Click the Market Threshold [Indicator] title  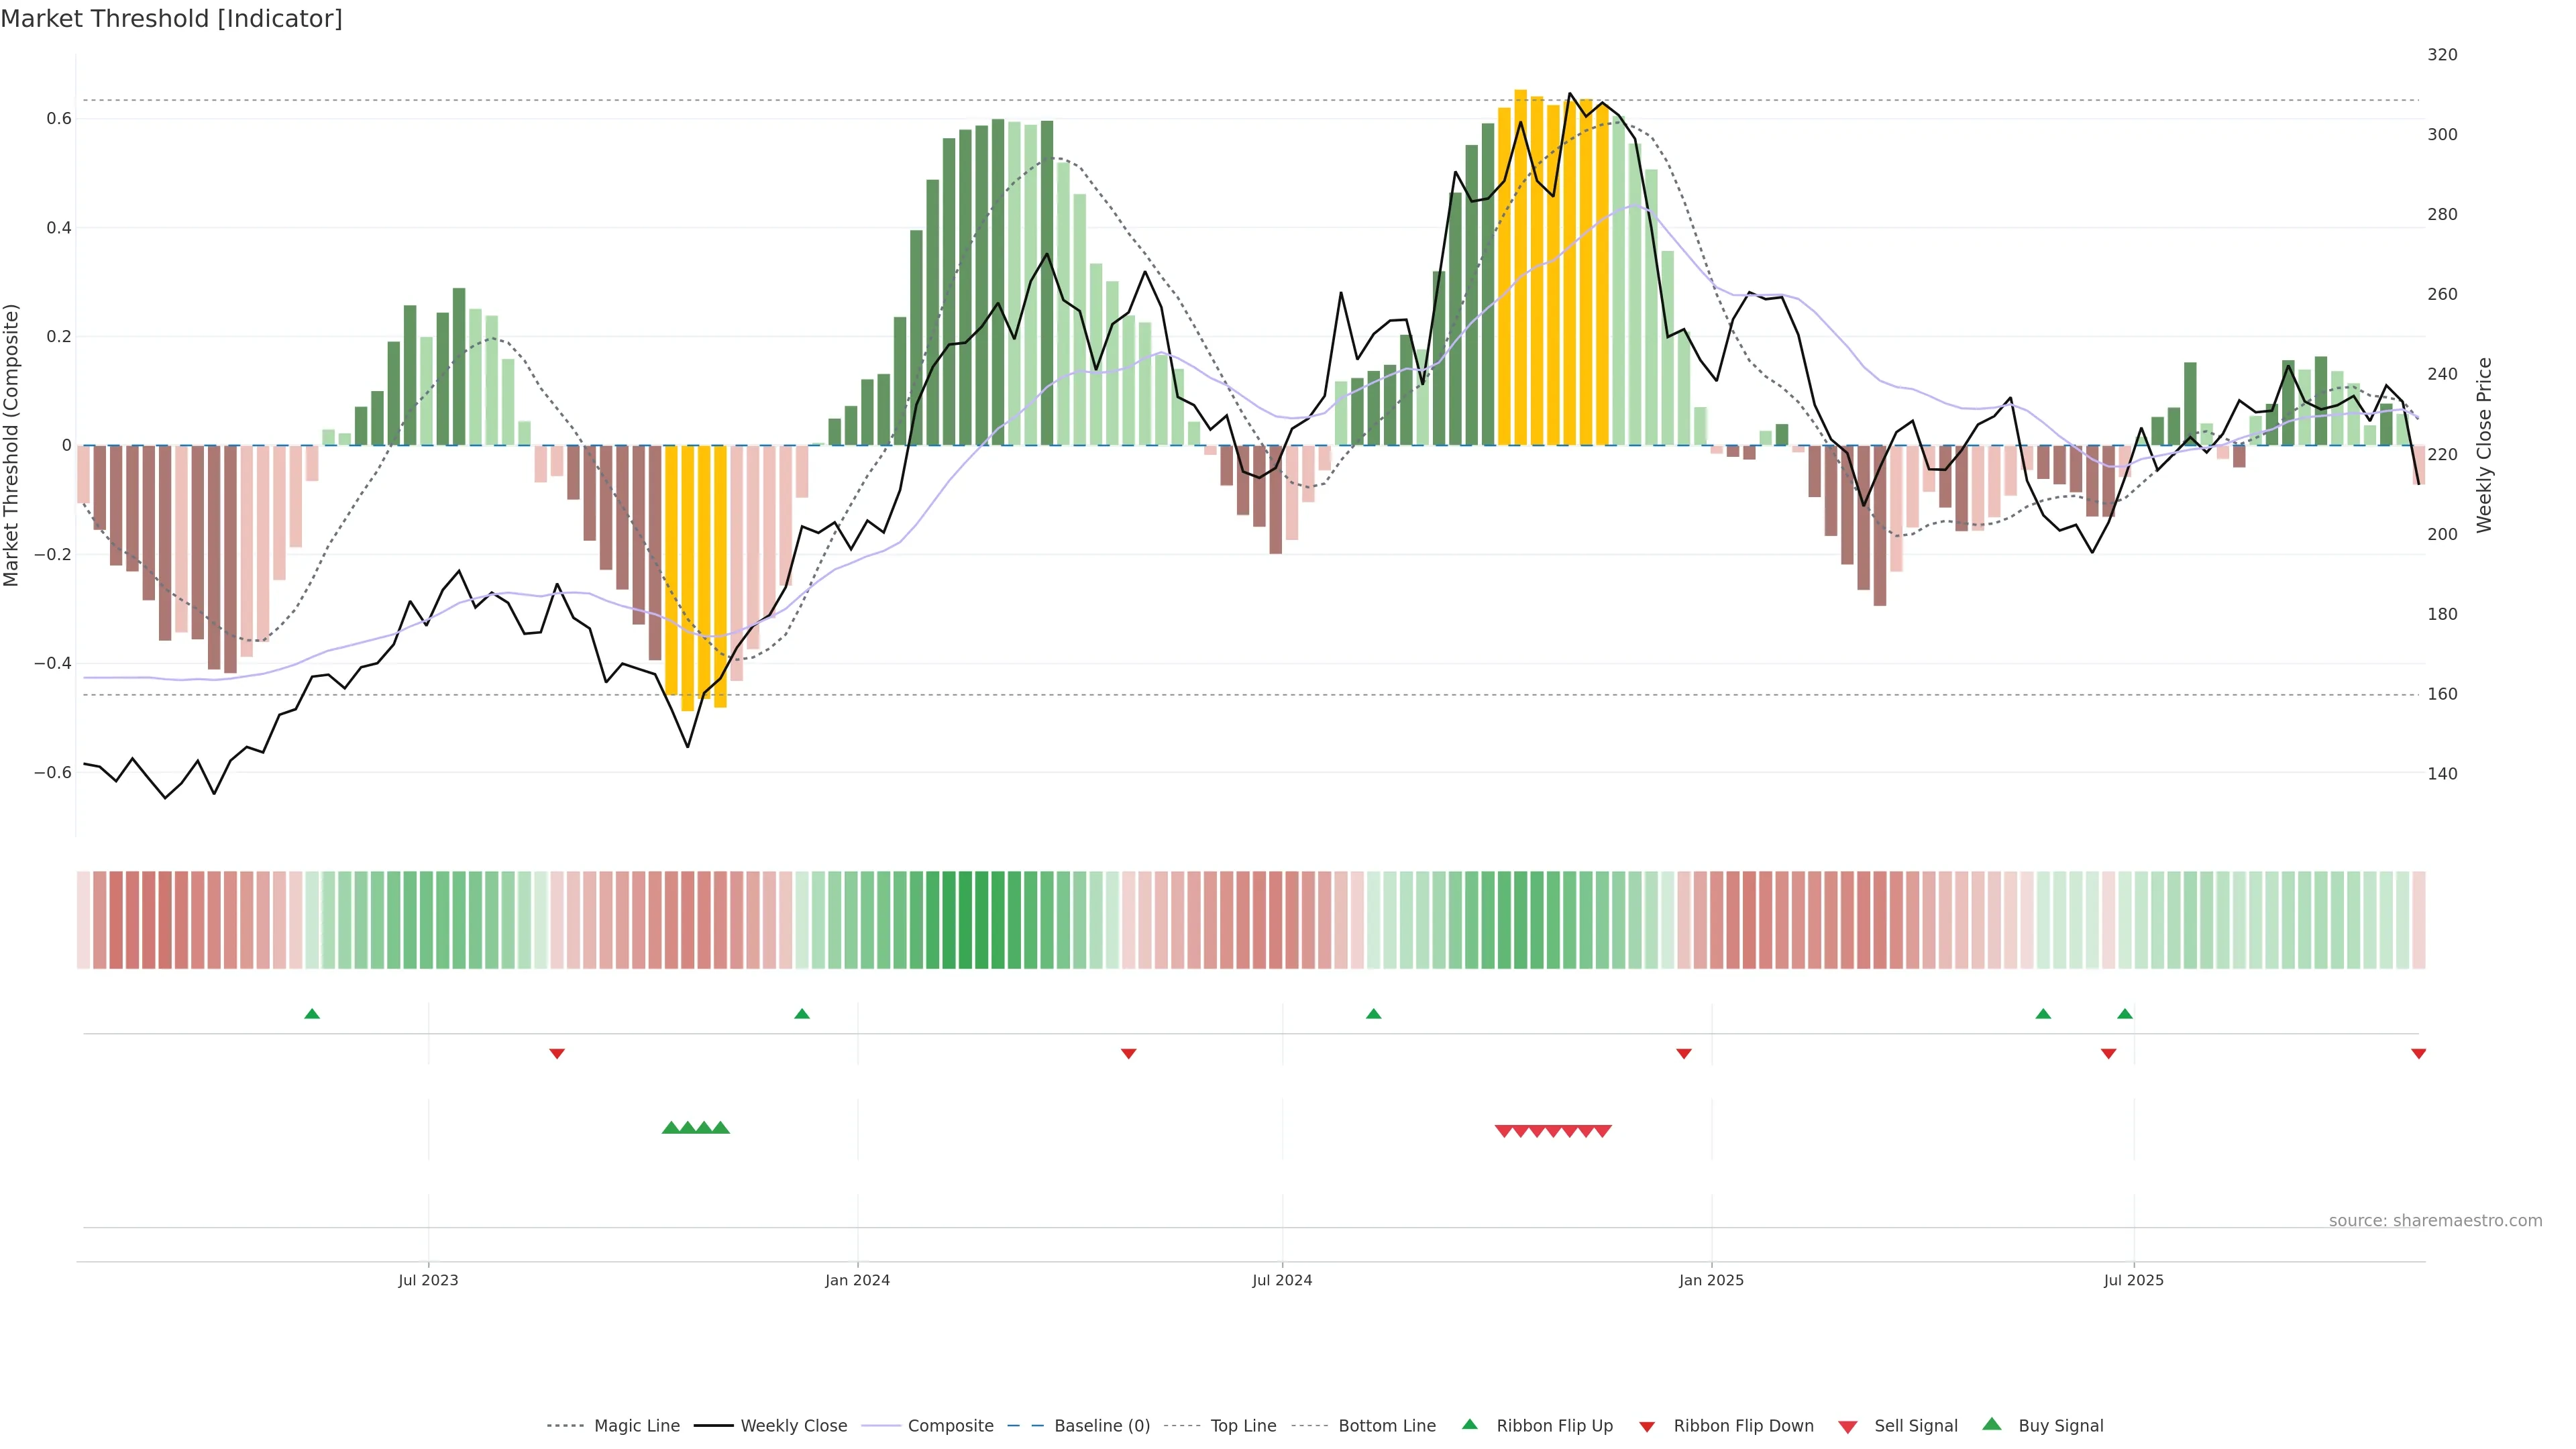click(x=171, y=19)
